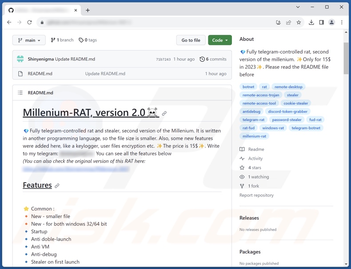Open the browser profile avatar icon
Screen dimensions: 351x269
coord(331,22)
